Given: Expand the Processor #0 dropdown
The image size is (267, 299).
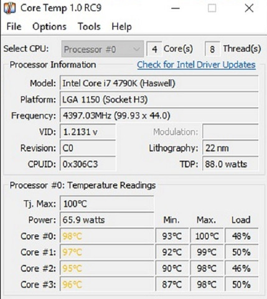Looking at the screenshot, I should coord(103,49).
